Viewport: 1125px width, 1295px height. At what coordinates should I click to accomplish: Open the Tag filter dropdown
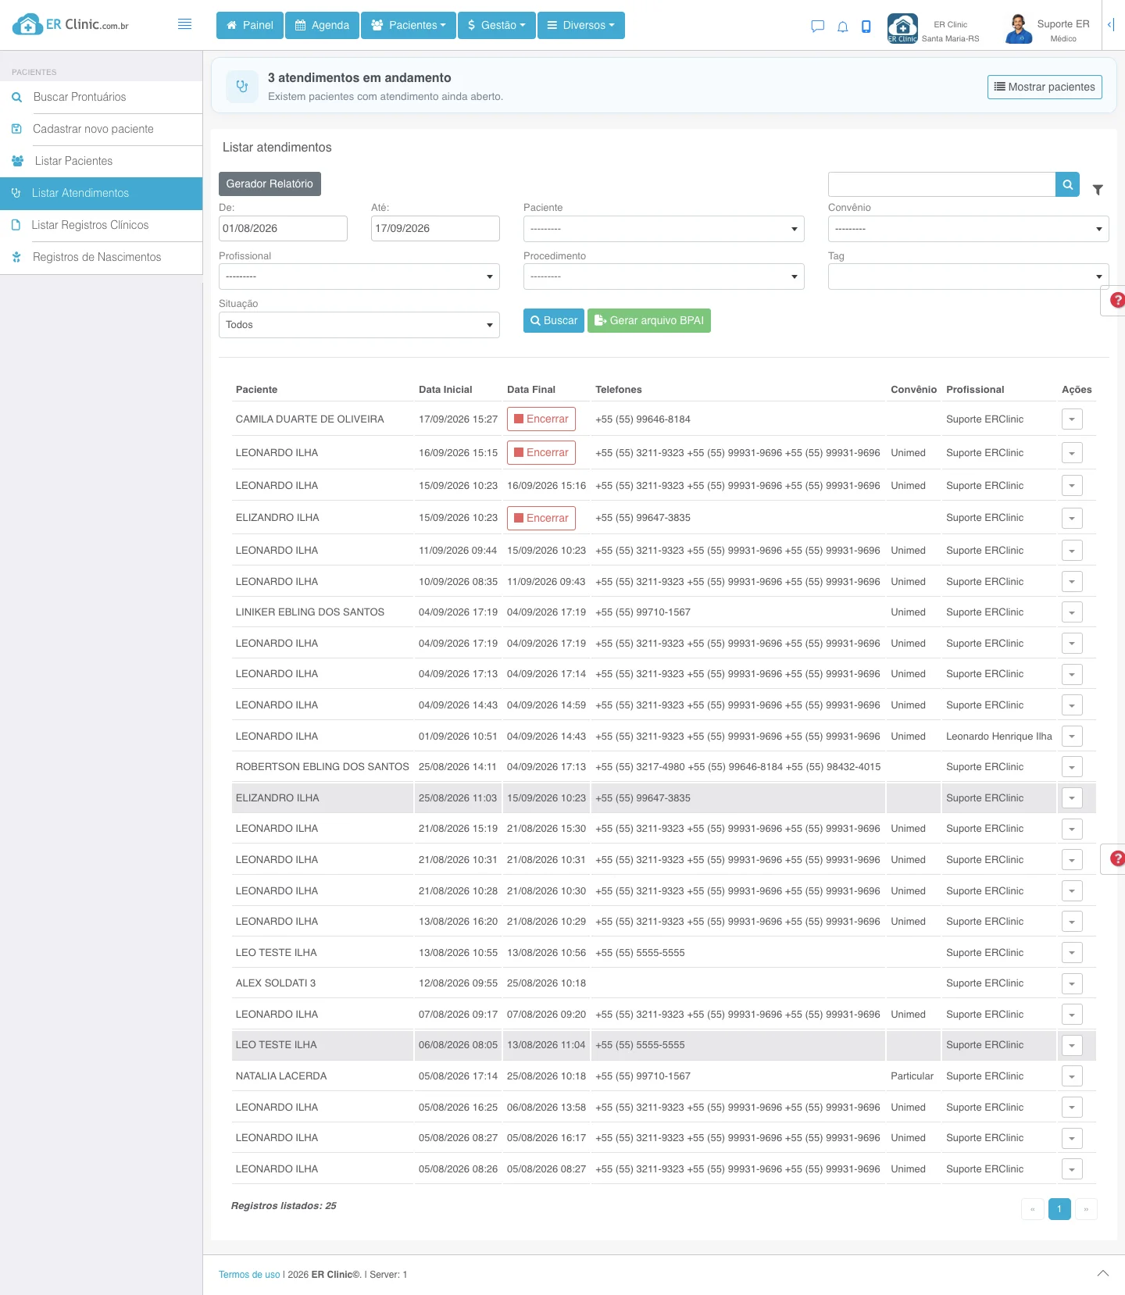(x=969, y=276)
